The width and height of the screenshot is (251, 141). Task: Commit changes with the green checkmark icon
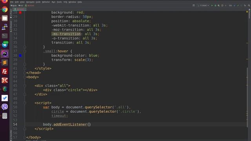click(238, 5)
